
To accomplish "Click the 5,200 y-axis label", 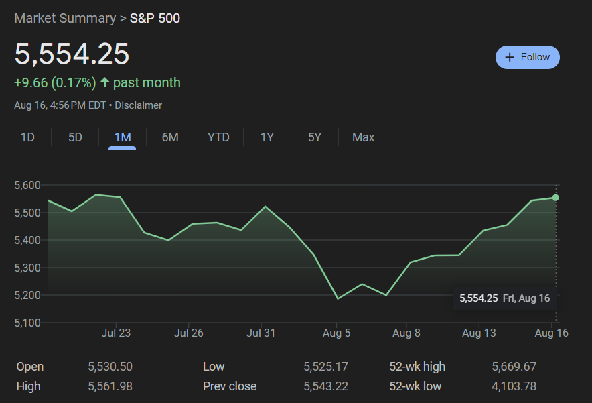I will 27,295.
